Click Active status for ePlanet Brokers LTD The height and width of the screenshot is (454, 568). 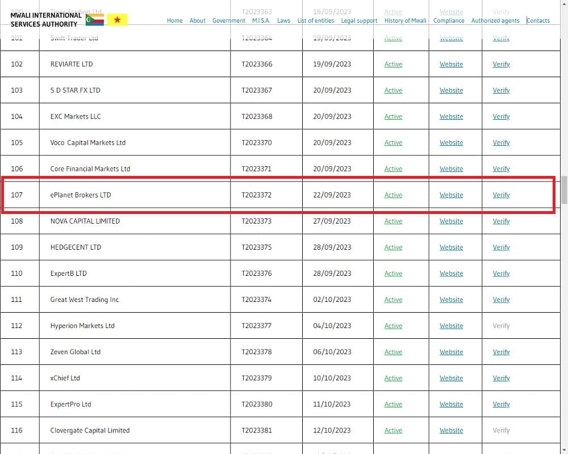pos(393,195)
